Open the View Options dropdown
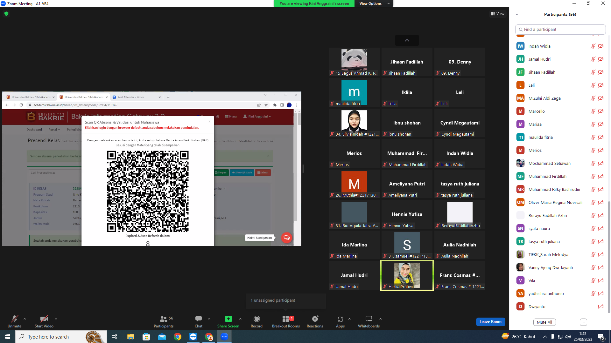This screenshot has width=611, height=343. 374,3
